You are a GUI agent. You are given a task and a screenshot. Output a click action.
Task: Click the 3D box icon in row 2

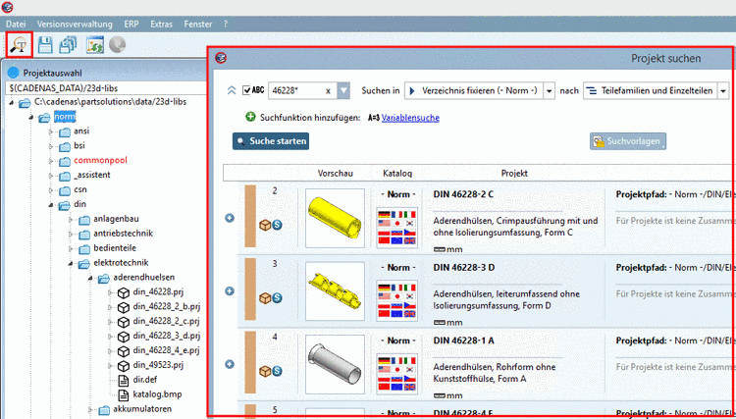pyautogui.click(x=266, y=226)
